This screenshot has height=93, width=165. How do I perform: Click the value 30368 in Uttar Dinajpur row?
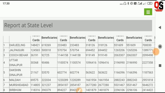click(34, 63)
